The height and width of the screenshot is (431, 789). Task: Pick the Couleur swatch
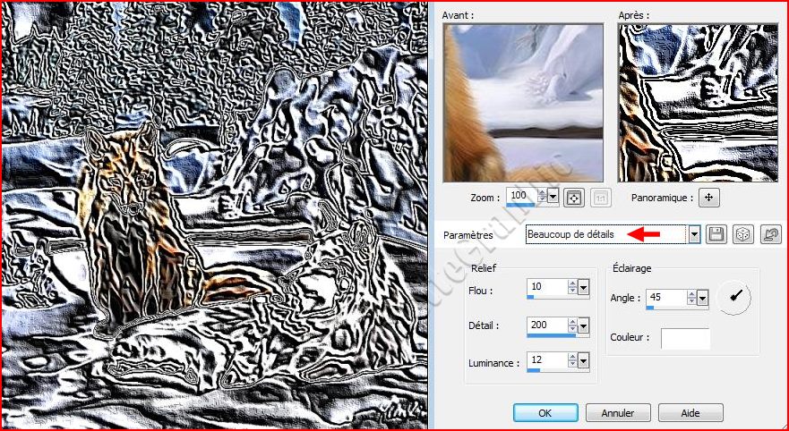(685, 339)
